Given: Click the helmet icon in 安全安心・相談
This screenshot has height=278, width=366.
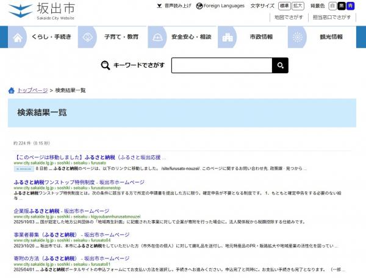Looking at the screenshot, I should pos(157,37).
